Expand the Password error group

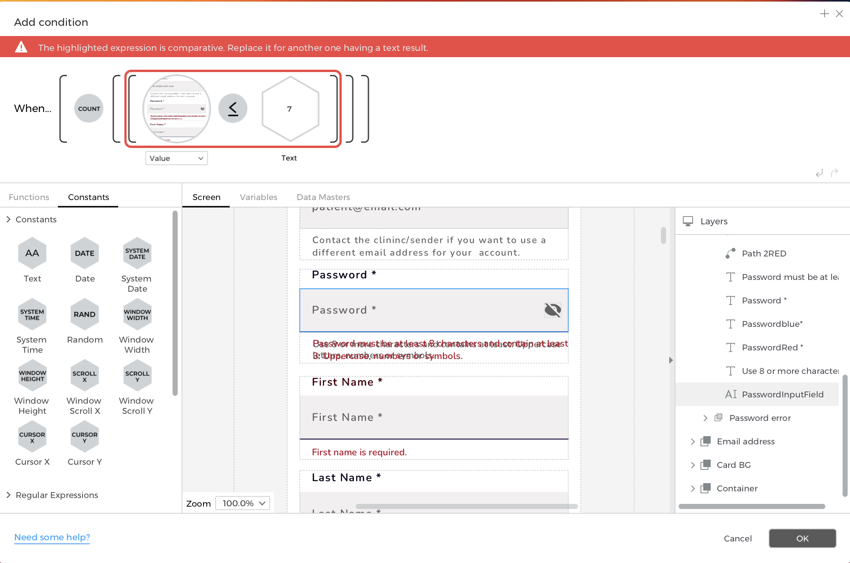click(x=705, y=418)
